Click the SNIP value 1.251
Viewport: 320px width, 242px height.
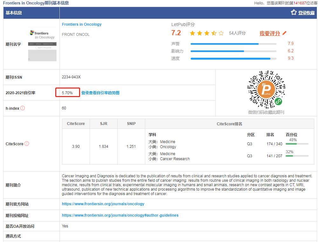131,147
